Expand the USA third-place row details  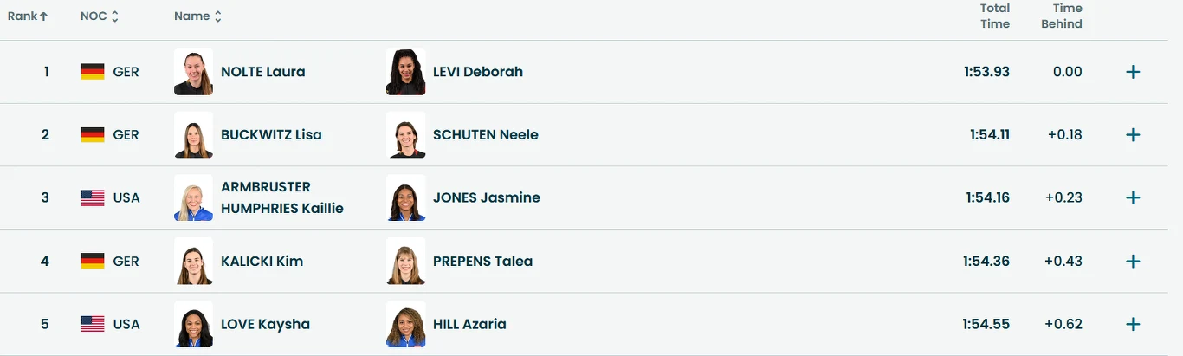pyautogui.click(x=1132, y=197)
